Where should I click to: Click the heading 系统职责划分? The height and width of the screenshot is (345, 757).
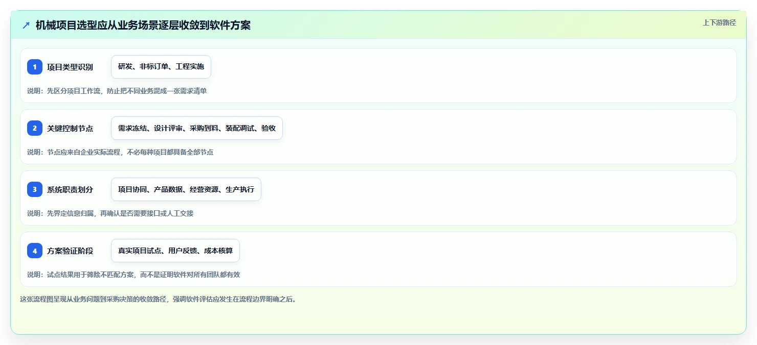[x=70, y=189]
